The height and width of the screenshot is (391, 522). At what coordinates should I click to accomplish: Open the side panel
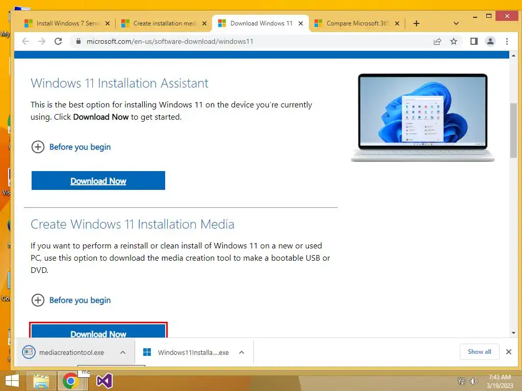point(474,41)
